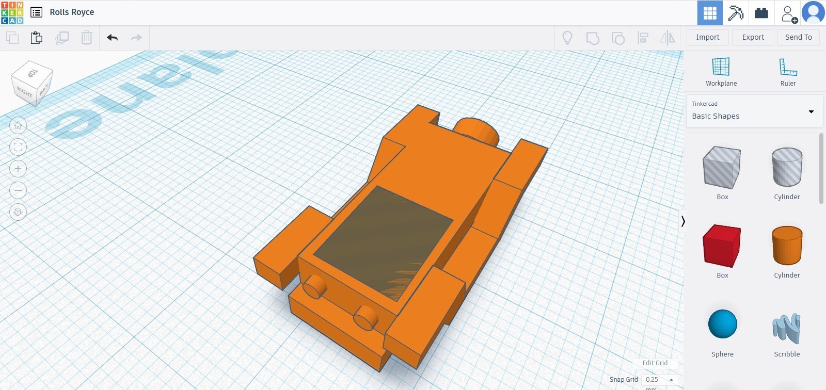This screenshot has width=826, height=390.
Task: Click the Fit all in view icon
Action: [18, 147]
